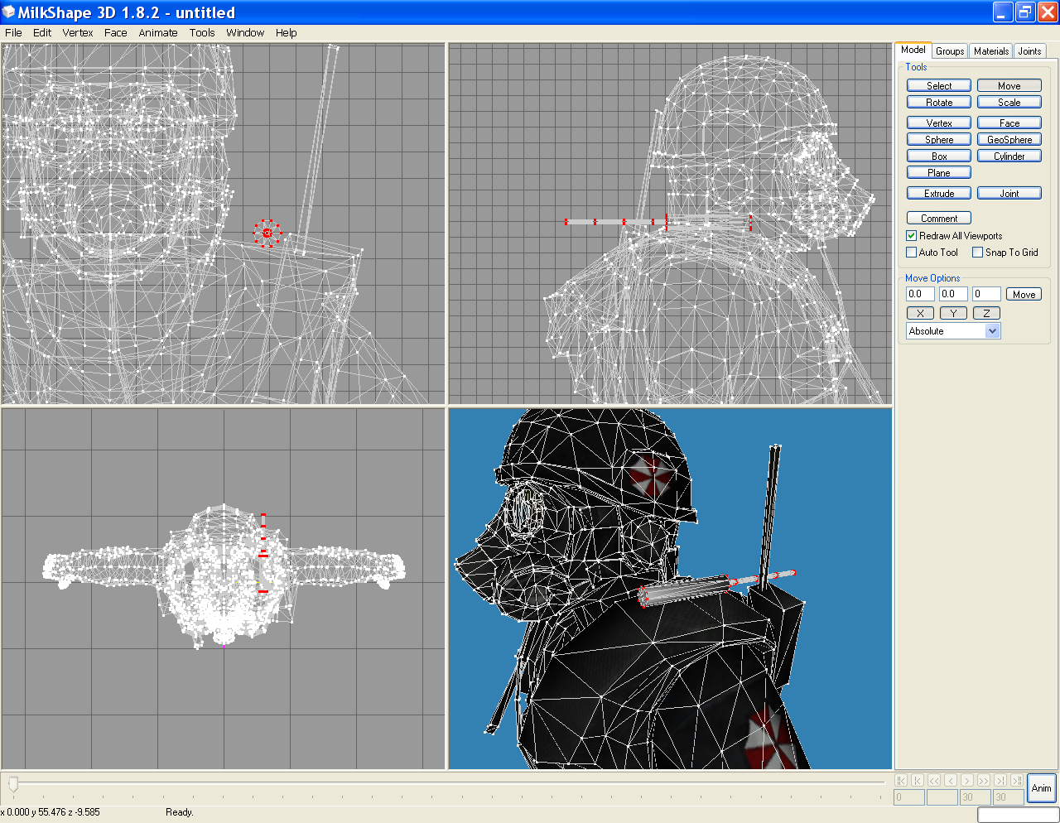The width and height of the screenshot is (1060, 823).
Task: Click the next keyframe button
Action: pos(1000,780)
